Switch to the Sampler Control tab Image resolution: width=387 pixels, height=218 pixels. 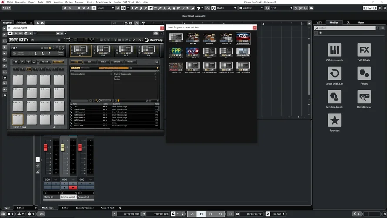(84, 208)
